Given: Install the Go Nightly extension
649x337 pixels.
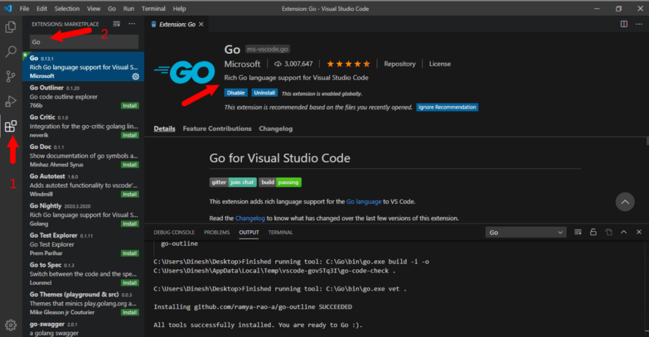Looking at the screenshot, I should click(x=129, y=224).
